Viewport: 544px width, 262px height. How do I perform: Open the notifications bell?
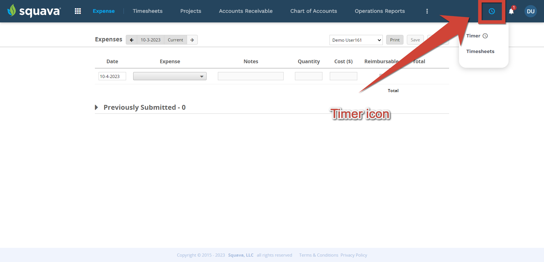coord(511,11)
